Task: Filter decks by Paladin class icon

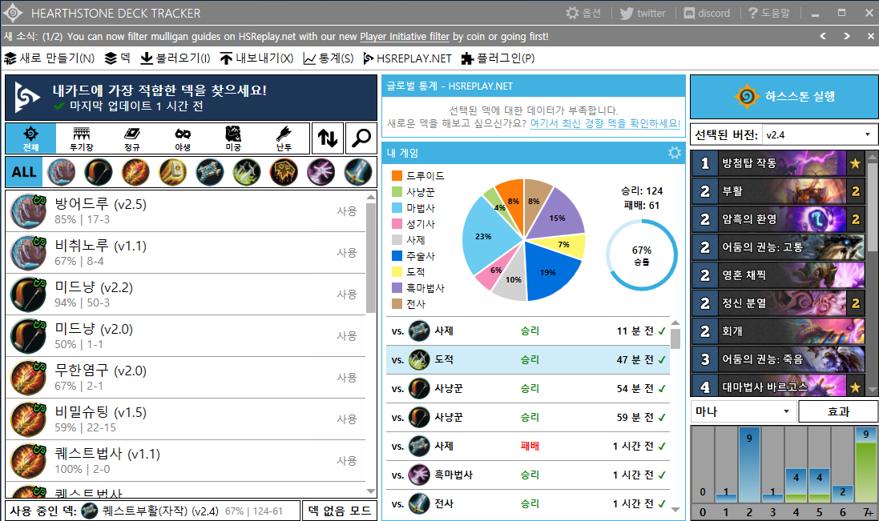Action: coord(172,172)
